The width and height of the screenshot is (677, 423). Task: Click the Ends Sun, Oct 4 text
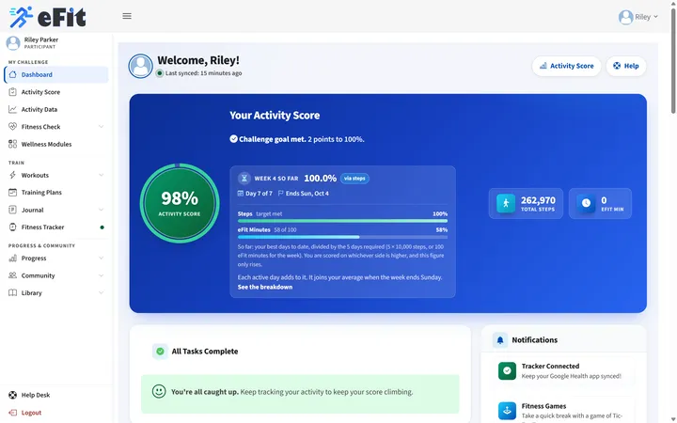(307, 194)
